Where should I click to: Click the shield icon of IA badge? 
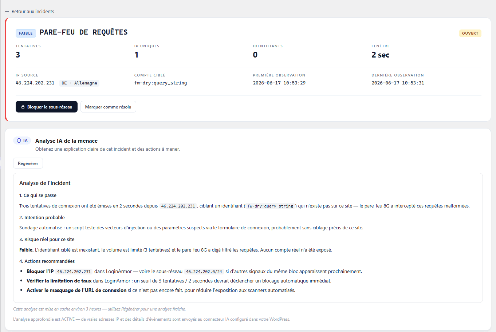19,141
